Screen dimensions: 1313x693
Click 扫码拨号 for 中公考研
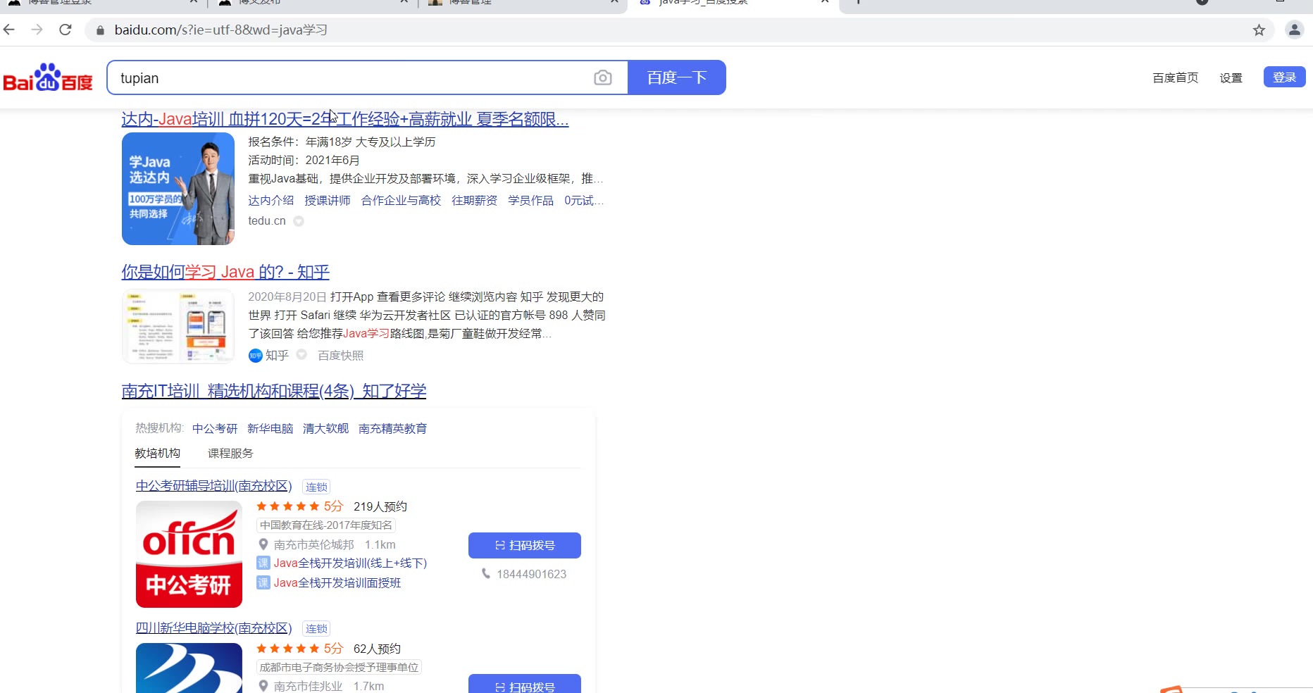coord(525,545)
